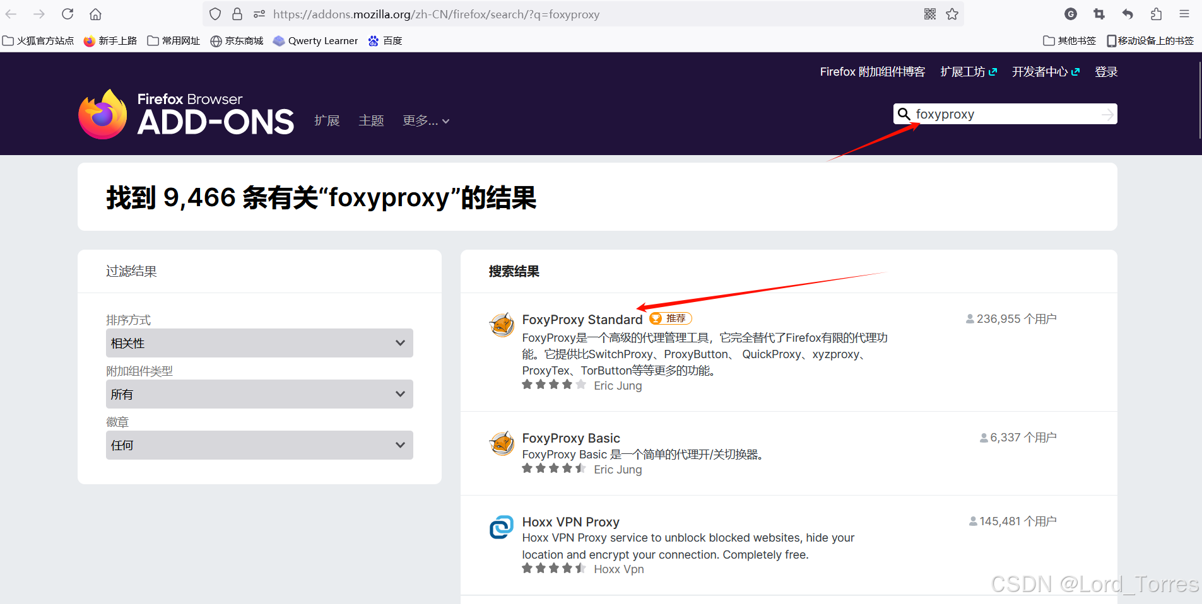
Task: Open the 徽章 dropdown set to 任何
Action: (259, 445)
